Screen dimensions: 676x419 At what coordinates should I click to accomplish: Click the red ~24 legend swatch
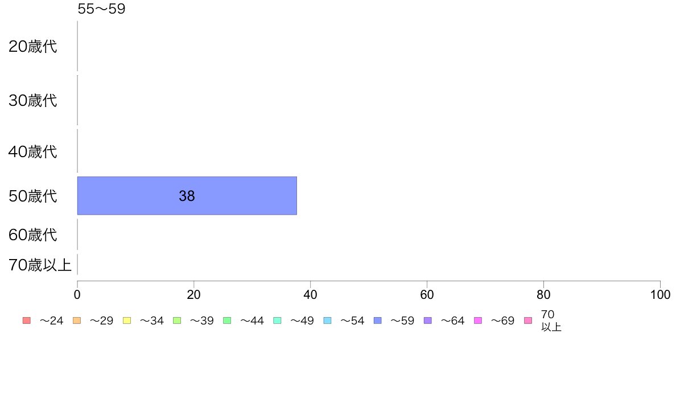[27, 321]
